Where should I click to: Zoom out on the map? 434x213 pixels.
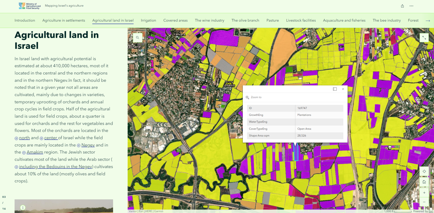click(424, 202)
